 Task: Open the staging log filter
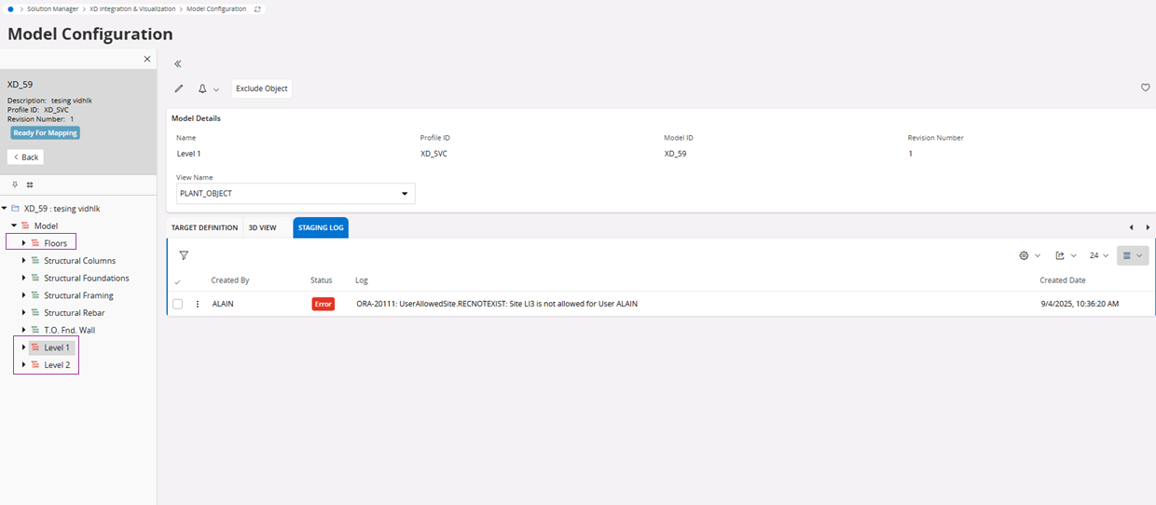[x=184, y=255]
